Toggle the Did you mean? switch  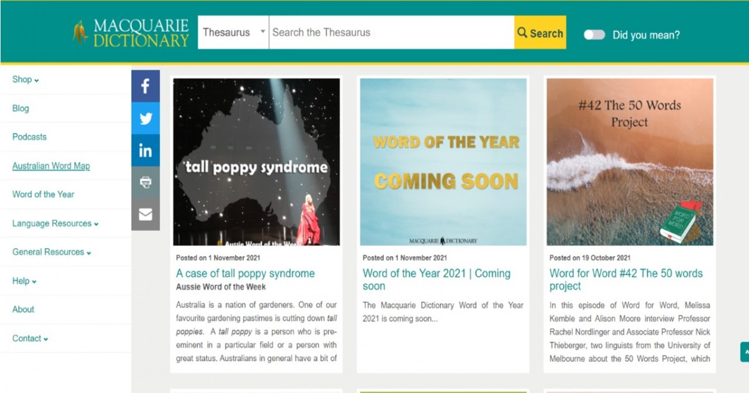click(x=594, y=35)
